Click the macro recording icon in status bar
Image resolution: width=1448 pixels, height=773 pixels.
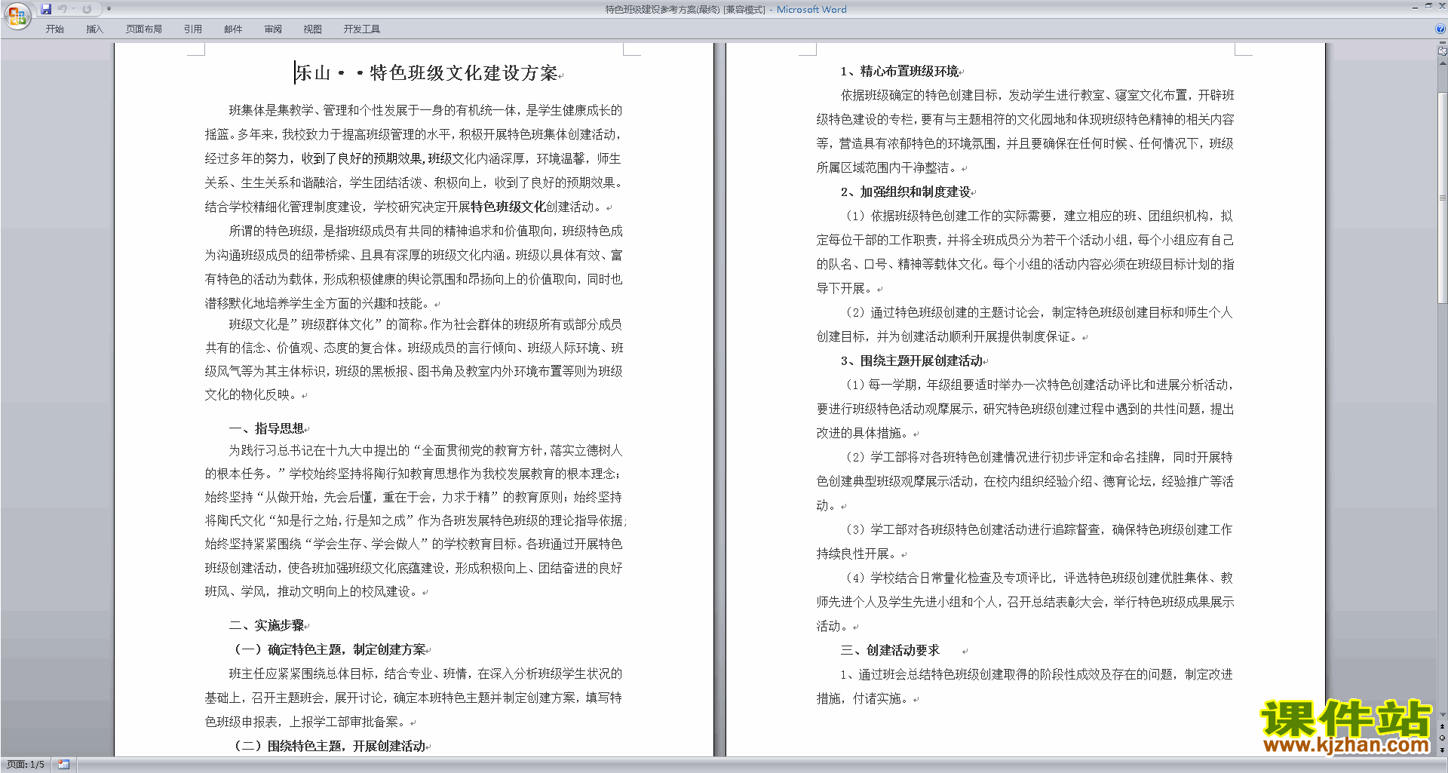tap(63, 765)
